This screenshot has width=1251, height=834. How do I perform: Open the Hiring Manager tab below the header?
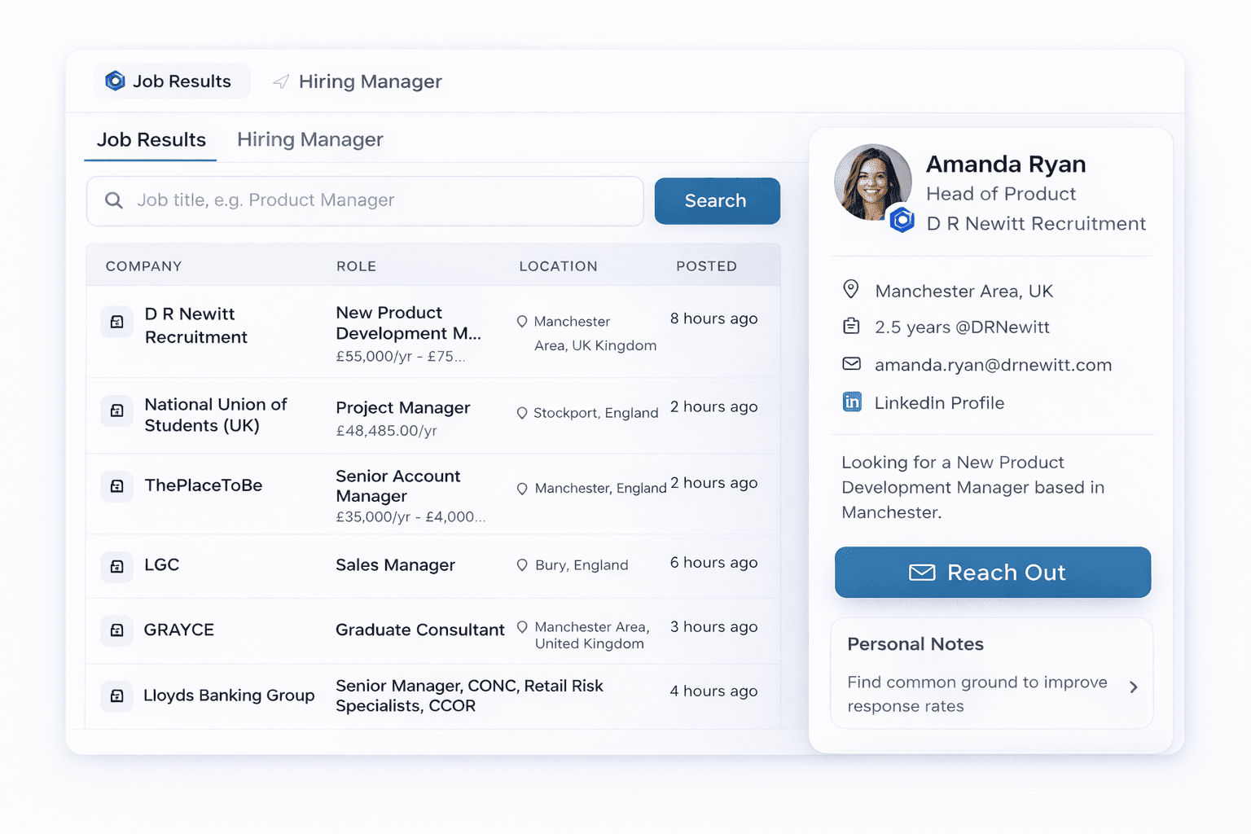(x=309, y=139)
